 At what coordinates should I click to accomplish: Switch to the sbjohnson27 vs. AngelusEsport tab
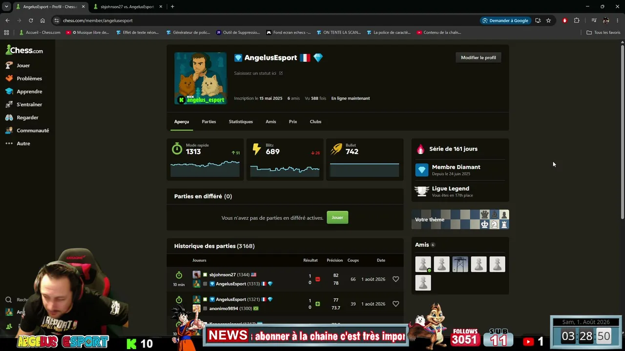tap(127, 7)
